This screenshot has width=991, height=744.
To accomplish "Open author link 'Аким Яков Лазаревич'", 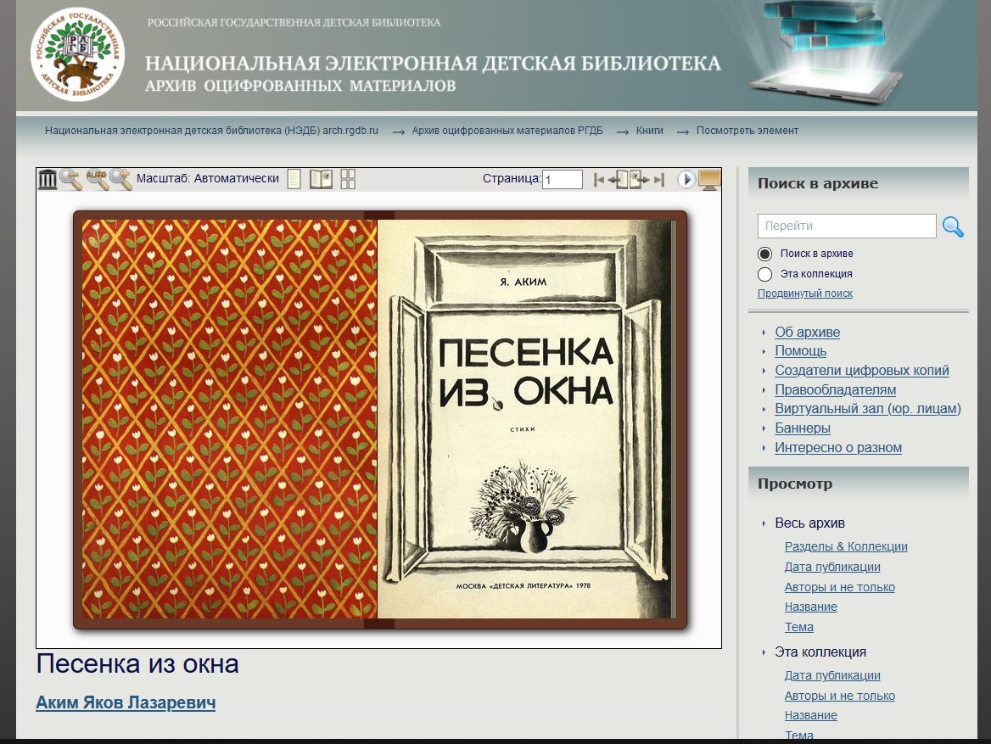I will [125, 702].
